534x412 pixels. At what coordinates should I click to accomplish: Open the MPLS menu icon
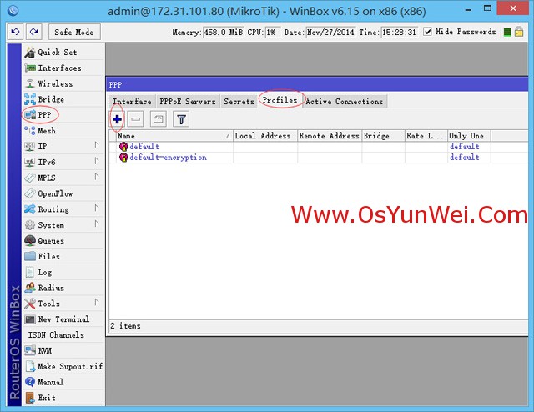click(x=30, y=178)
